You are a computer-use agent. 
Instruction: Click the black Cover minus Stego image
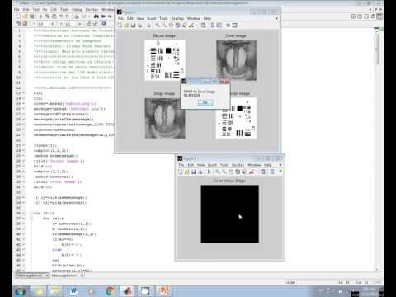(x=229, y=214)
